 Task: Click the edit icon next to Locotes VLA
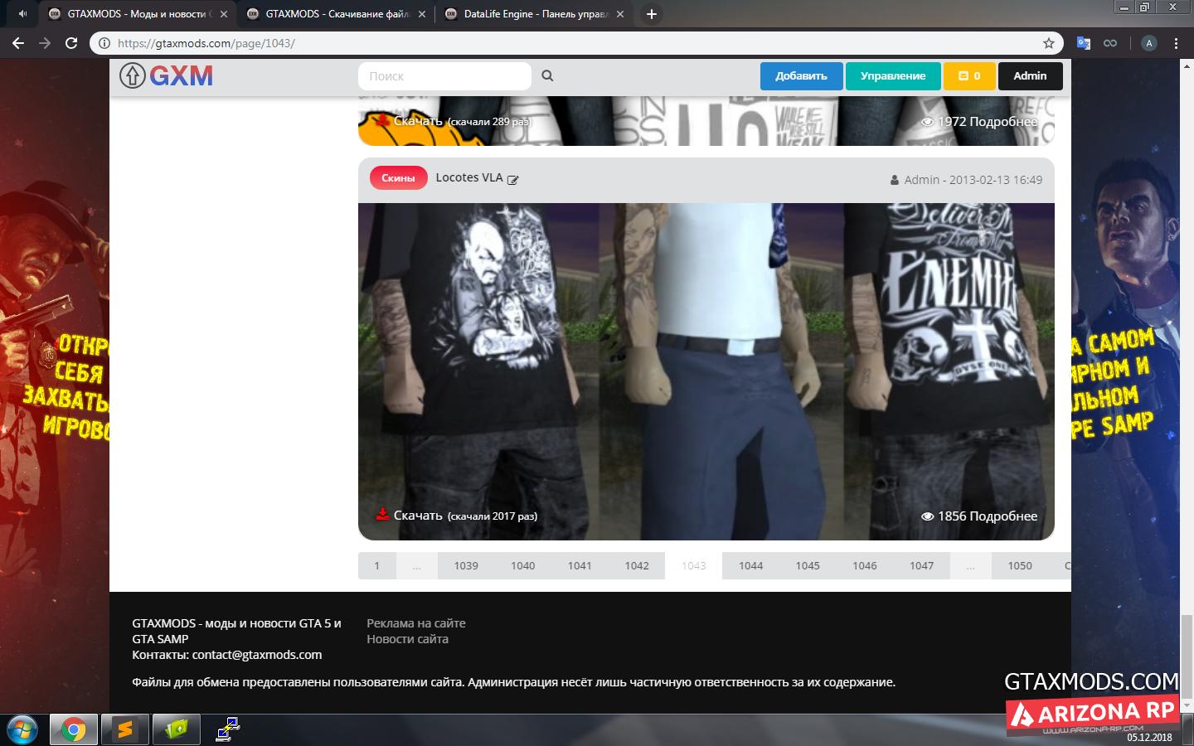point(513,180)
